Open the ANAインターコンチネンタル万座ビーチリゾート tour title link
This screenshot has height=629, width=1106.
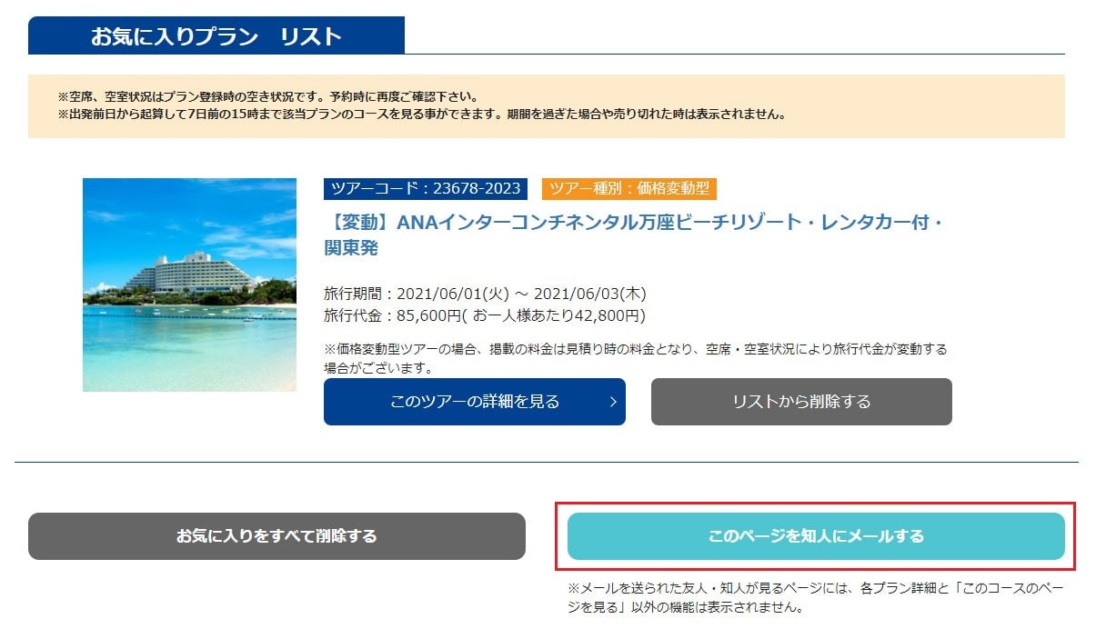point(633,235)
